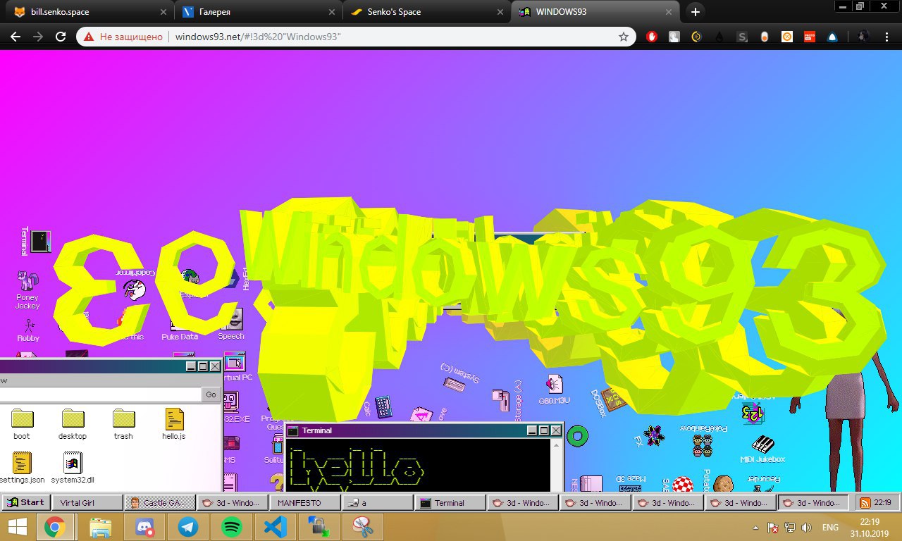Open a new browser tab
902x541 pixels.
coord(696,12)
